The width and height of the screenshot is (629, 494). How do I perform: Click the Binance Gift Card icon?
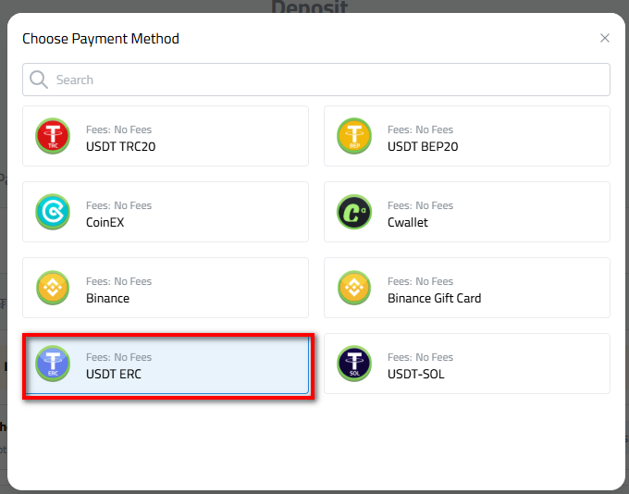pos(354,288)
